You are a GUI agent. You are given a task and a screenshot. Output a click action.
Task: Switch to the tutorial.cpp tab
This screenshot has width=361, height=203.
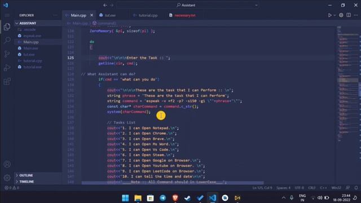click(148, 15)
